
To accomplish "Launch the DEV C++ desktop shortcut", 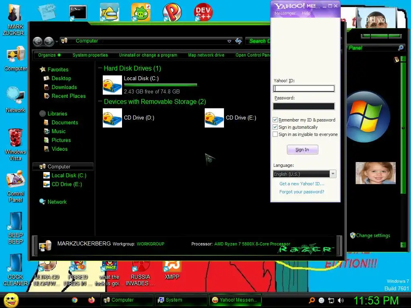I will 203,12.
